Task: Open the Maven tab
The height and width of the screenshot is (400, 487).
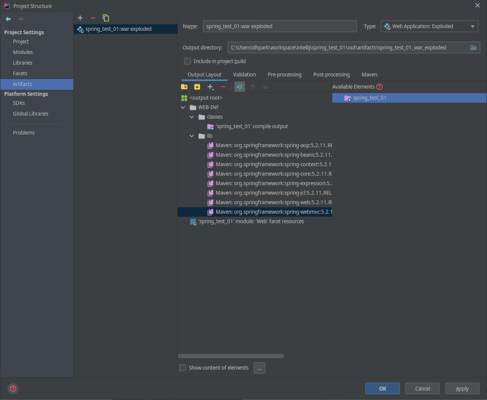Action: [369, 75]
